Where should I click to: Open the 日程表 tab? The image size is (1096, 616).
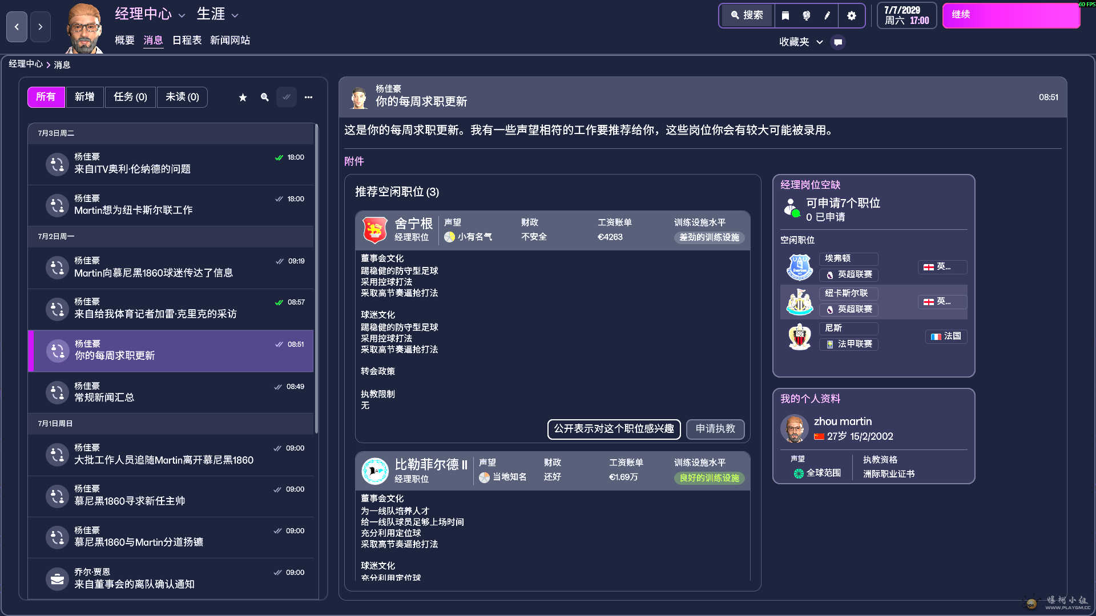(x=187, y=40)
